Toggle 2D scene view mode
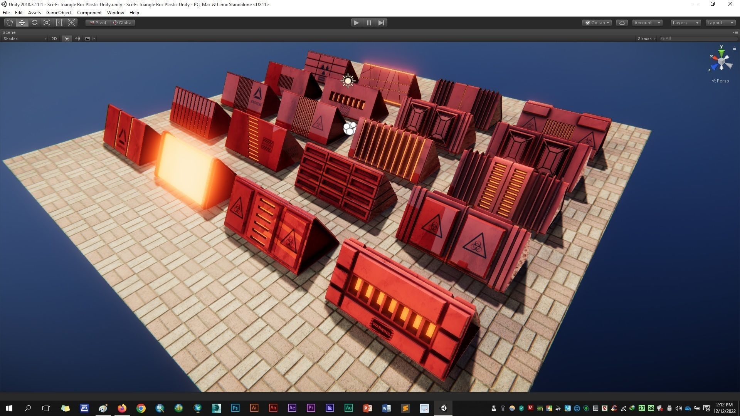The width and height of the screenshot is (740, 416). (54, 39)
